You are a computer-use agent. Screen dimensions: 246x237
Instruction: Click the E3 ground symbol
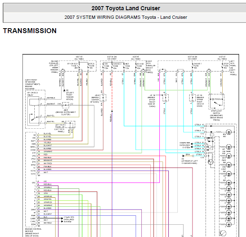183,156
